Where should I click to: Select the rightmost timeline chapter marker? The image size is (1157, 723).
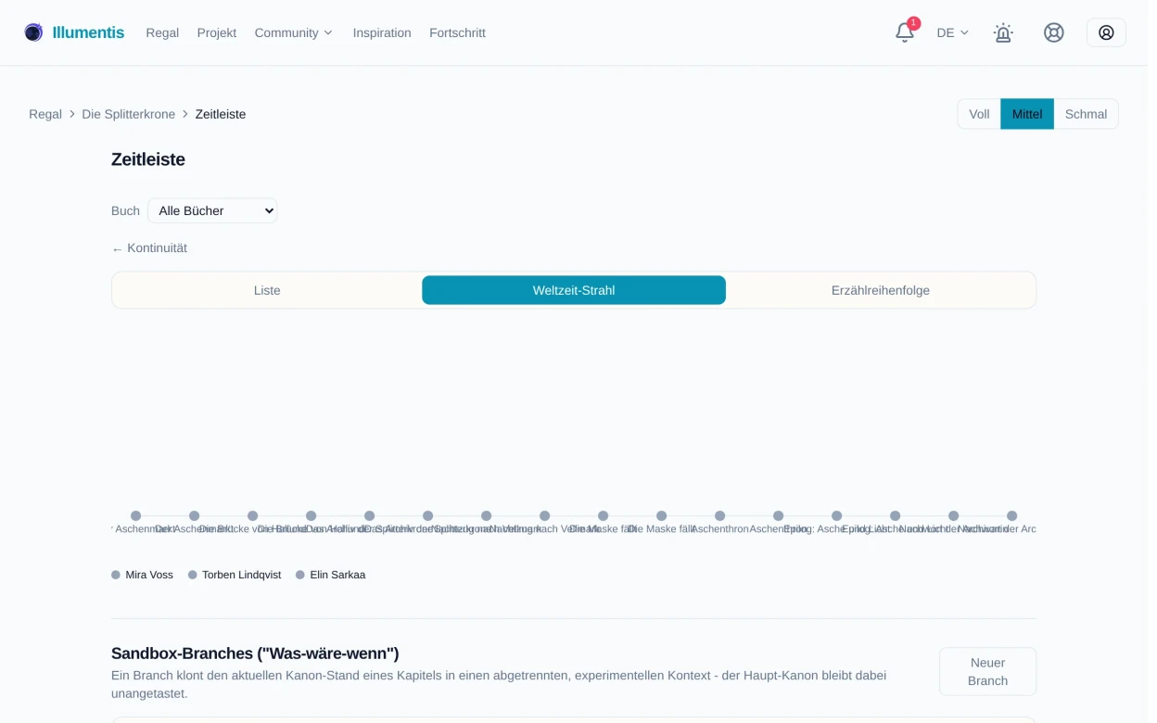(x=1011, y=515)
